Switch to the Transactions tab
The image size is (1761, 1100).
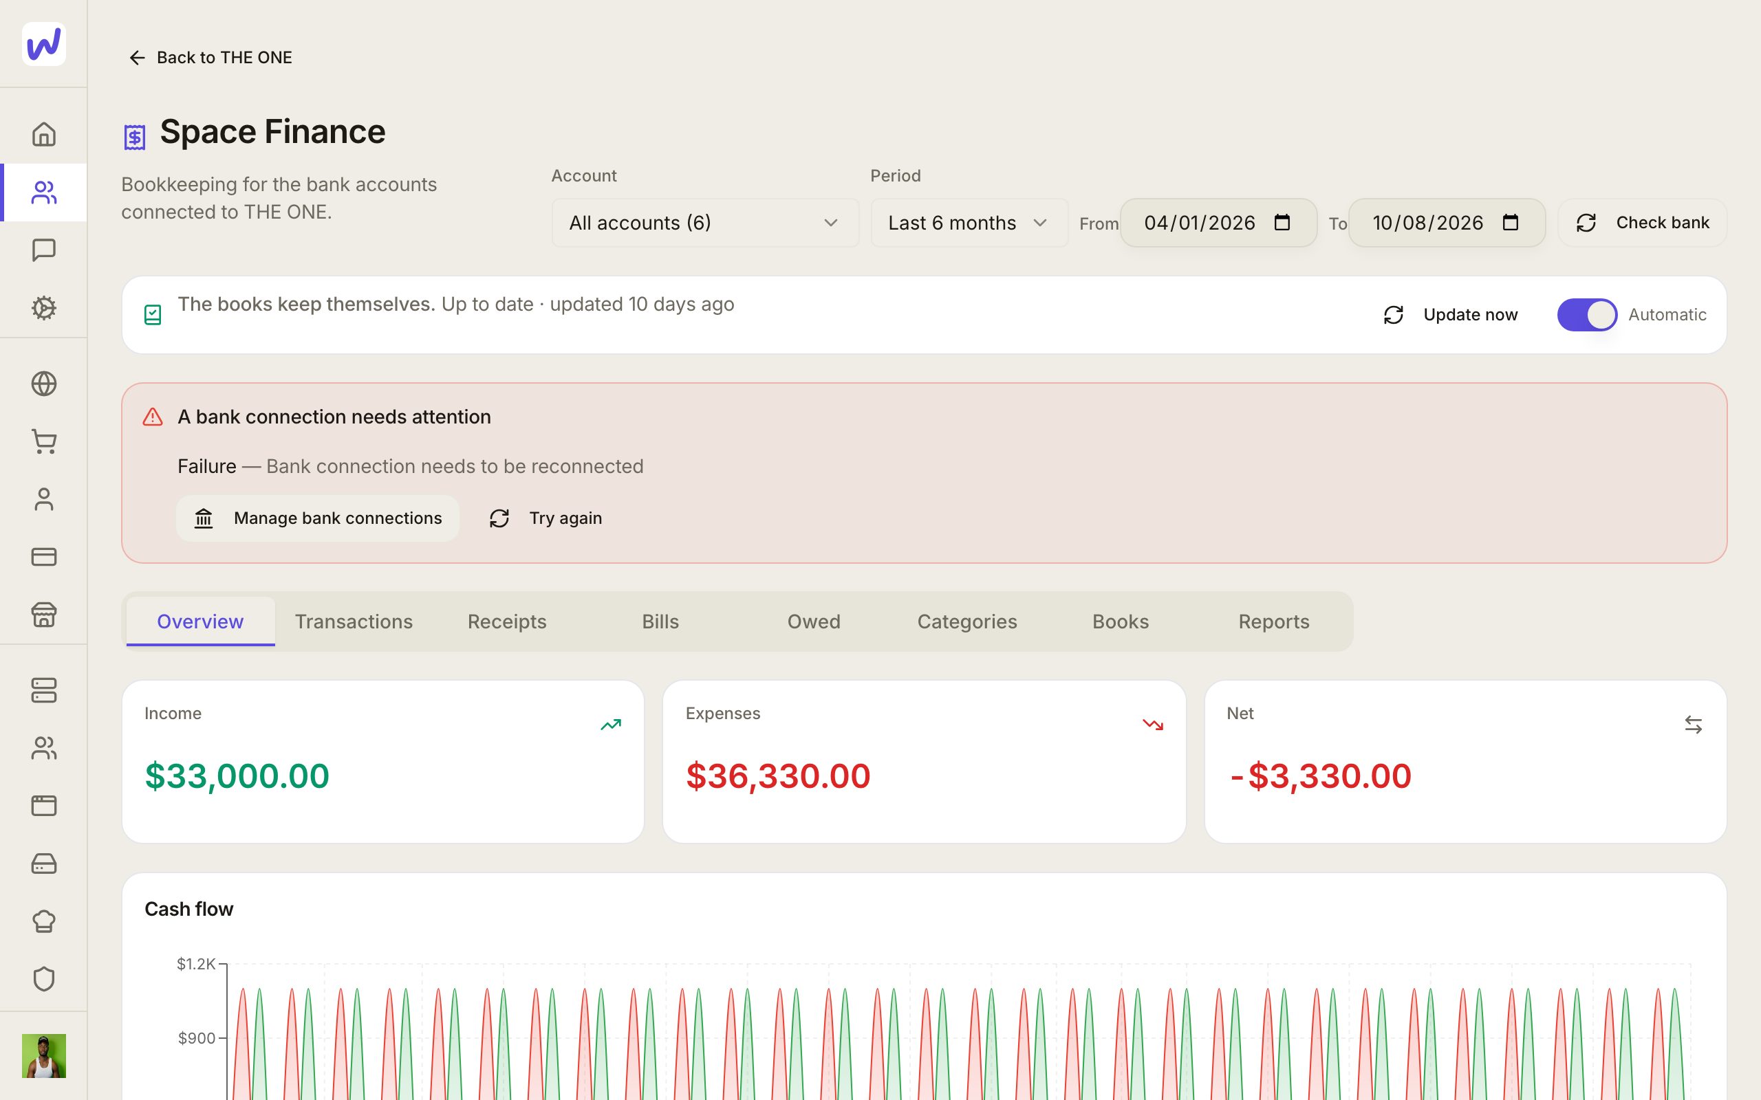[354, 621]
